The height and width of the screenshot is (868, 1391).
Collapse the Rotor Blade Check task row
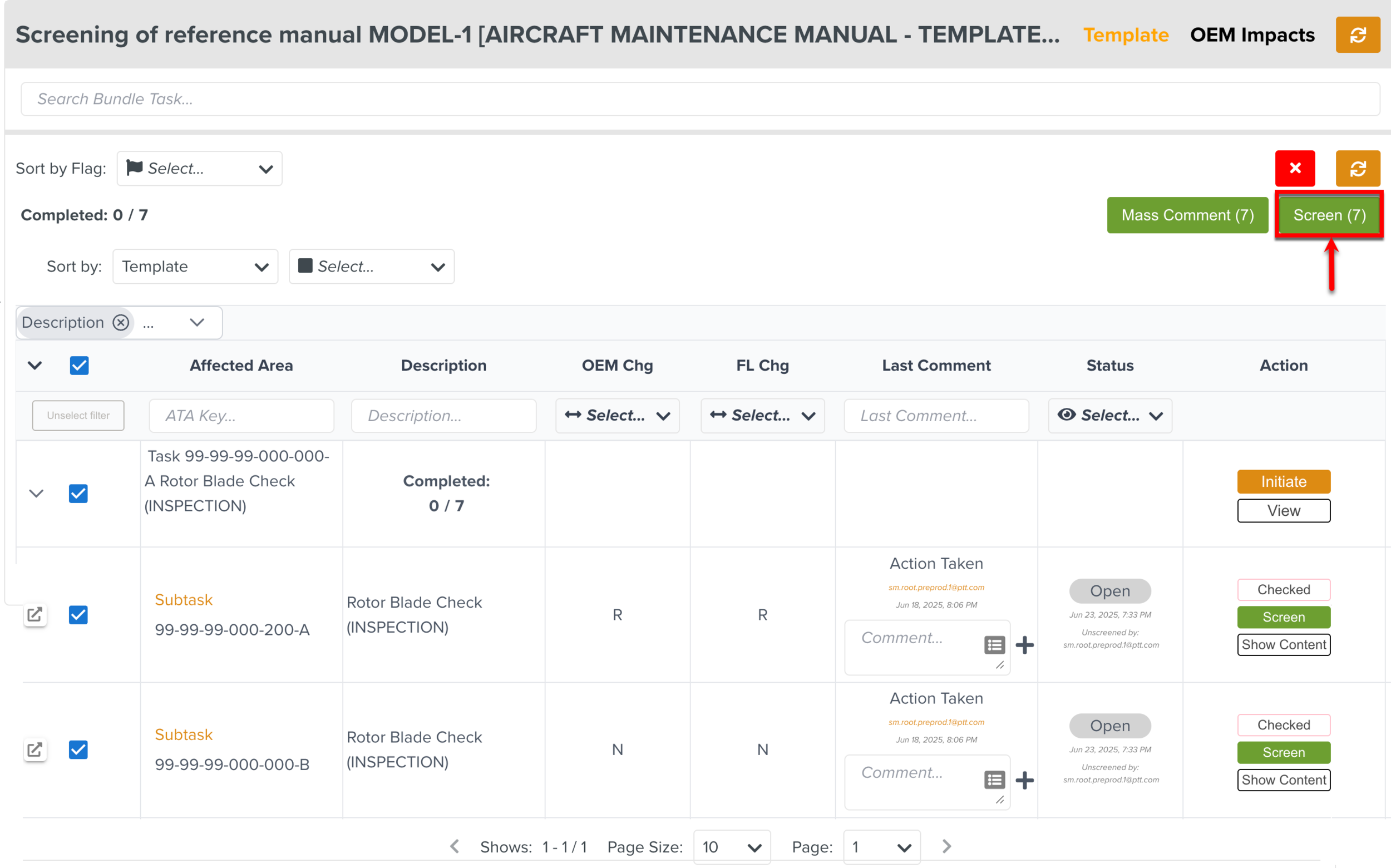[36, 494]
